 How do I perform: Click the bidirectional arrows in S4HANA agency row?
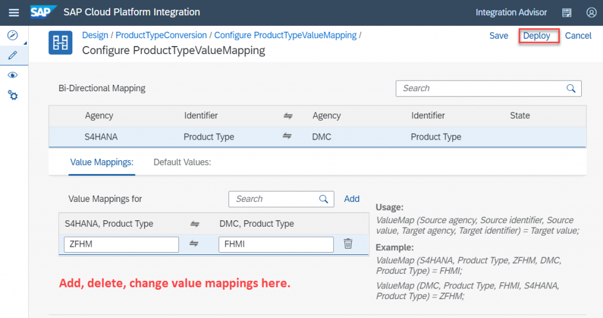click(x=287, y=136)
